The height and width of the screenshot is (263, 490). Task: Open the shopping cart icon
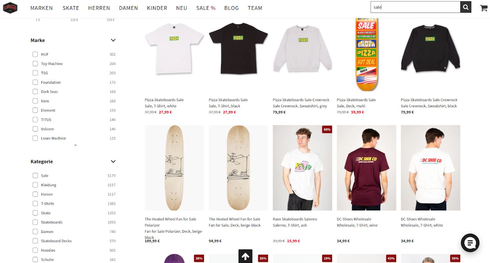coord(484,8)
